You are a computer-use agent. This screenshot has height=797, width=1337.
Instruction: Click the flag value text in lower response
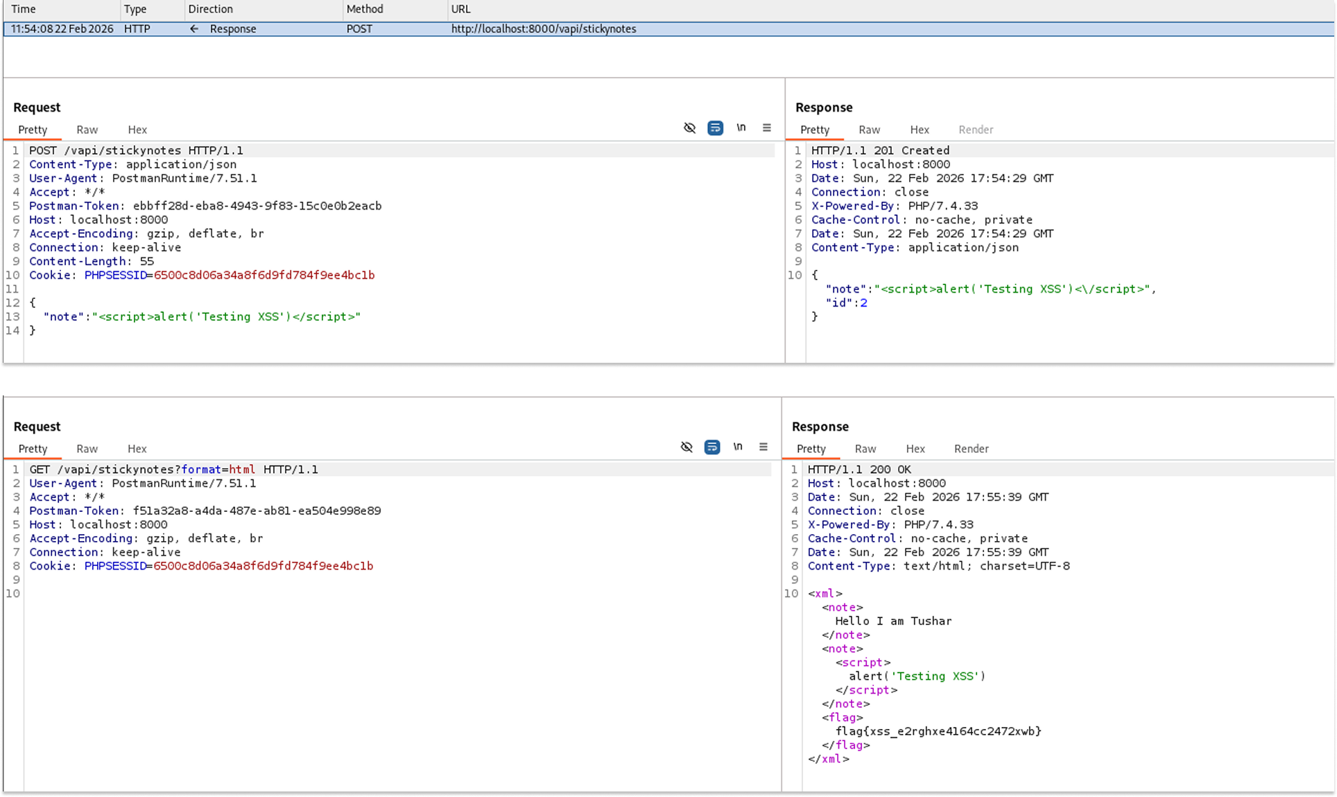coord(938,731)
